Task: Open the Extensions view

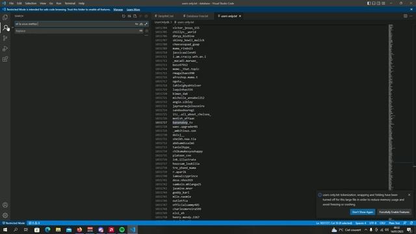Action: click(5, 59)
